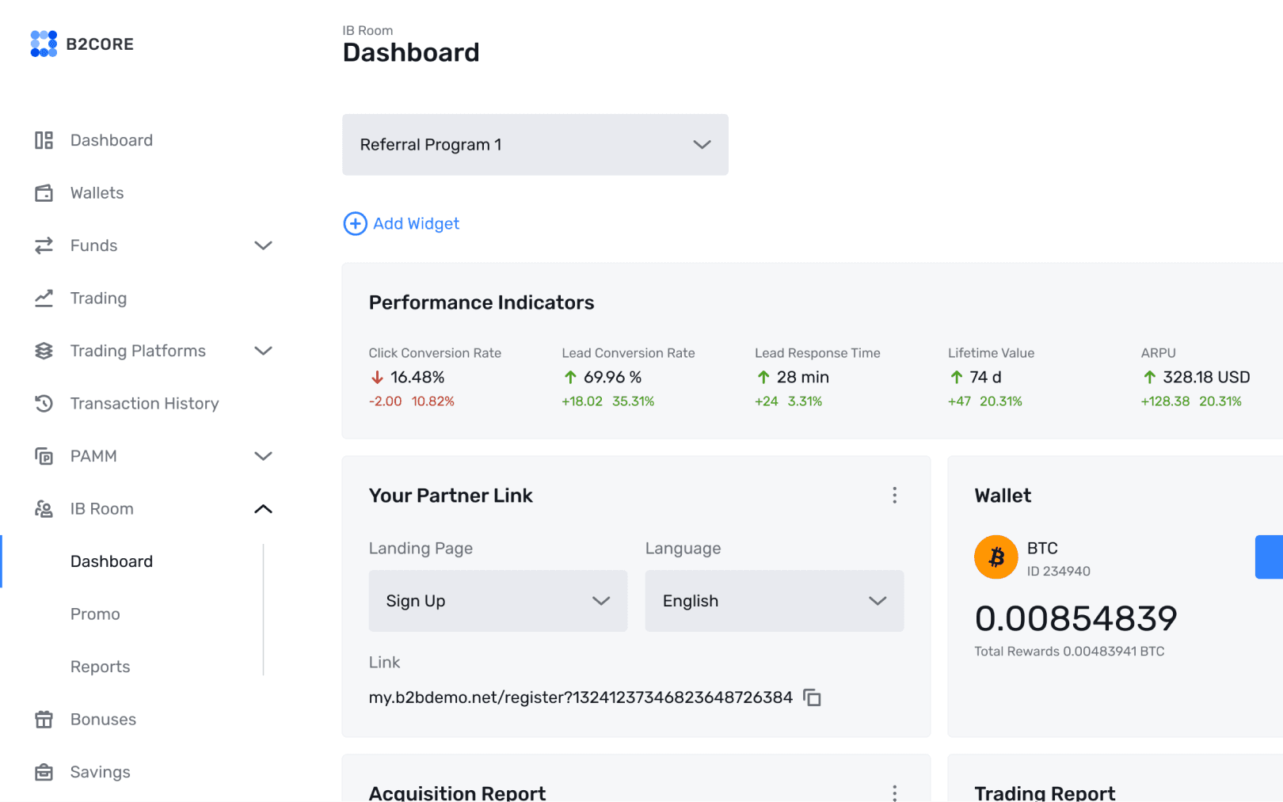Expand the Trading Platforms submenu chevron

click(x=264, y=351)
